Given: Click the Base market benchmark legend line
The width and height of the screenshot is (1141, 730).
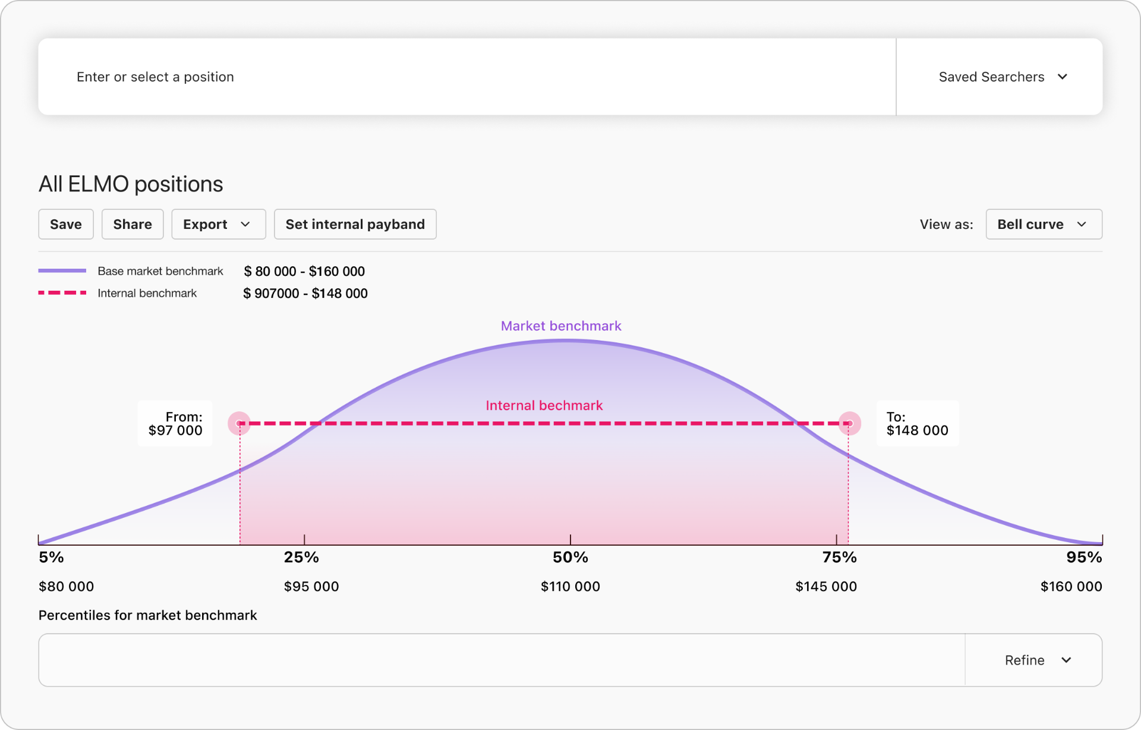Looking at the screenshot, I should (62, 270).
